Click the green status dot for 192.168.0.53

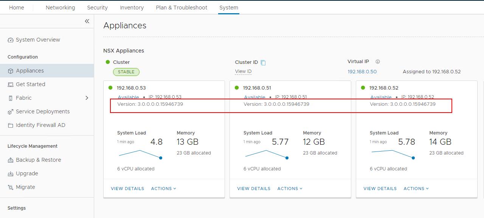(110, 88)
